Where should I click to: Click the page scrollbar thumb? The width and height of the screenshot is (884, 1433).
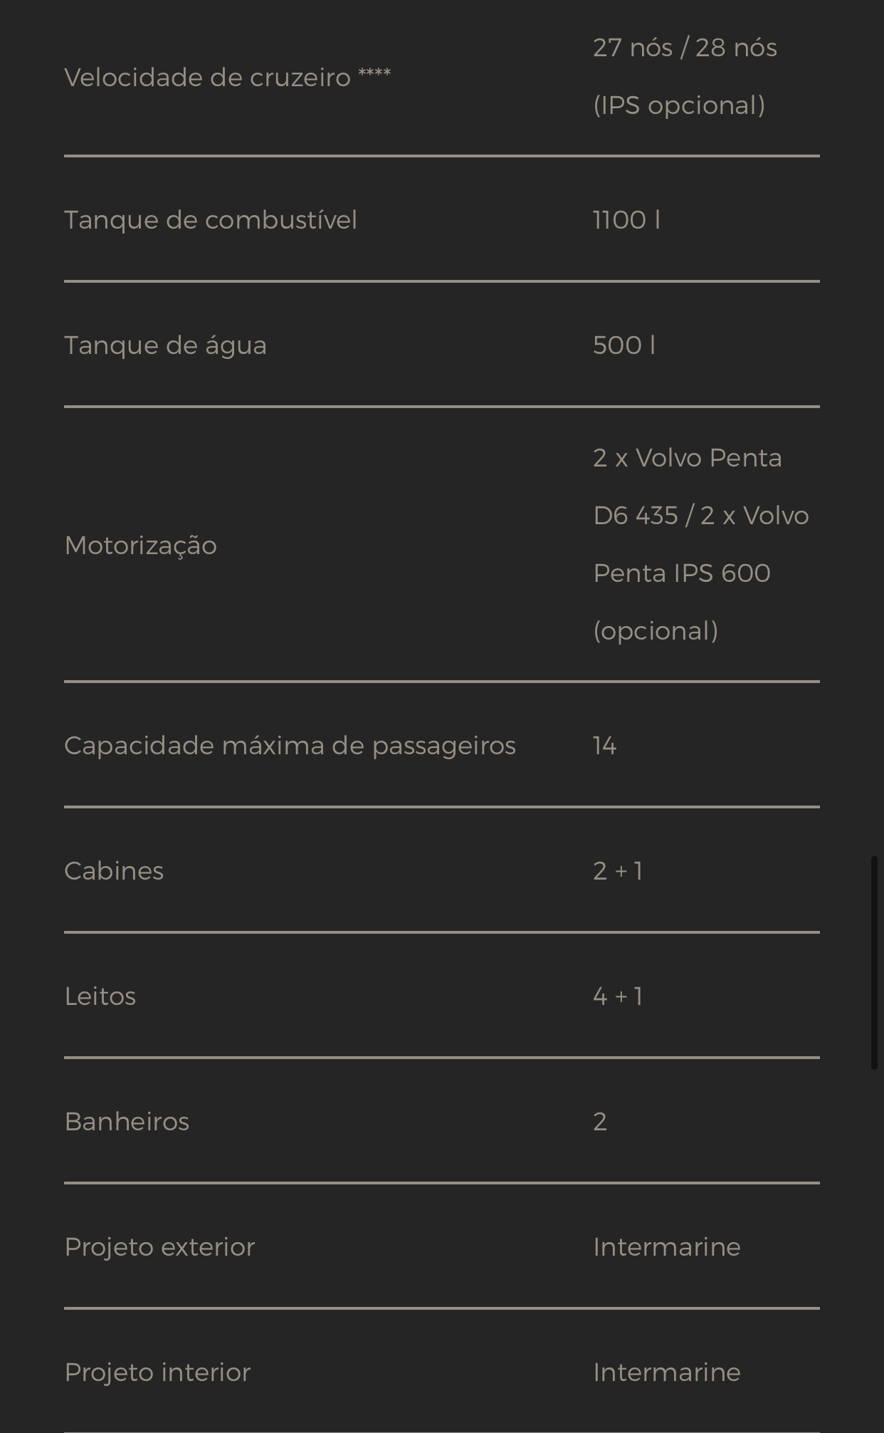pyautogui.click(x=874, y=962)
